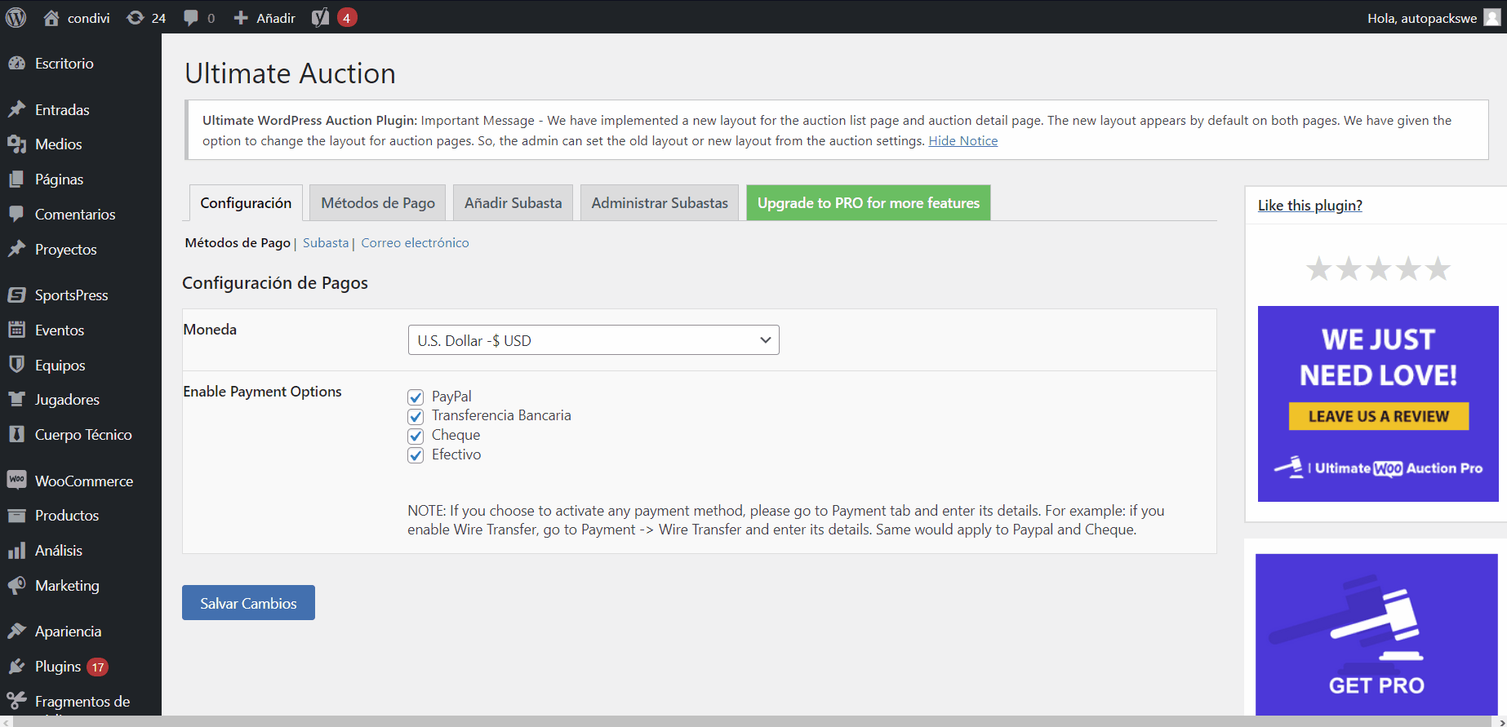Screen dimensions: 1507x727
Task: Open the Añadir new content menu
Action: 265,18
